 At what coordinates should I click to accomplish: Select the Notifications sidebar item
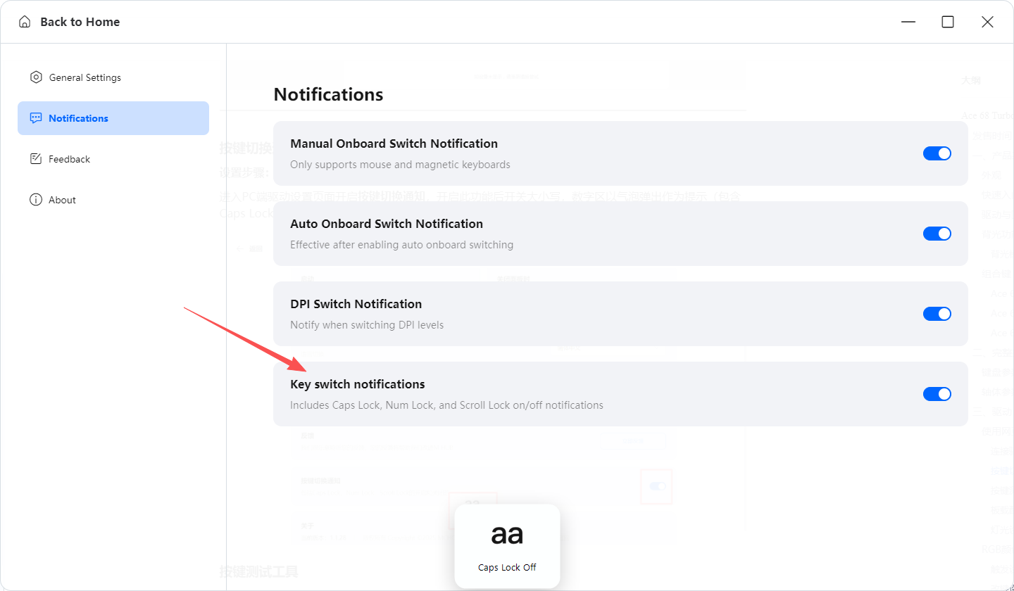click(x=113, y=118)
